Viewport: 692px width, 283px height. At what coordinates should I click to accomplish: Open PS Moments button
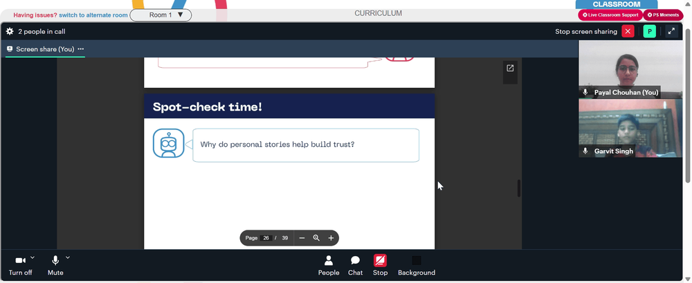[663, 15]
